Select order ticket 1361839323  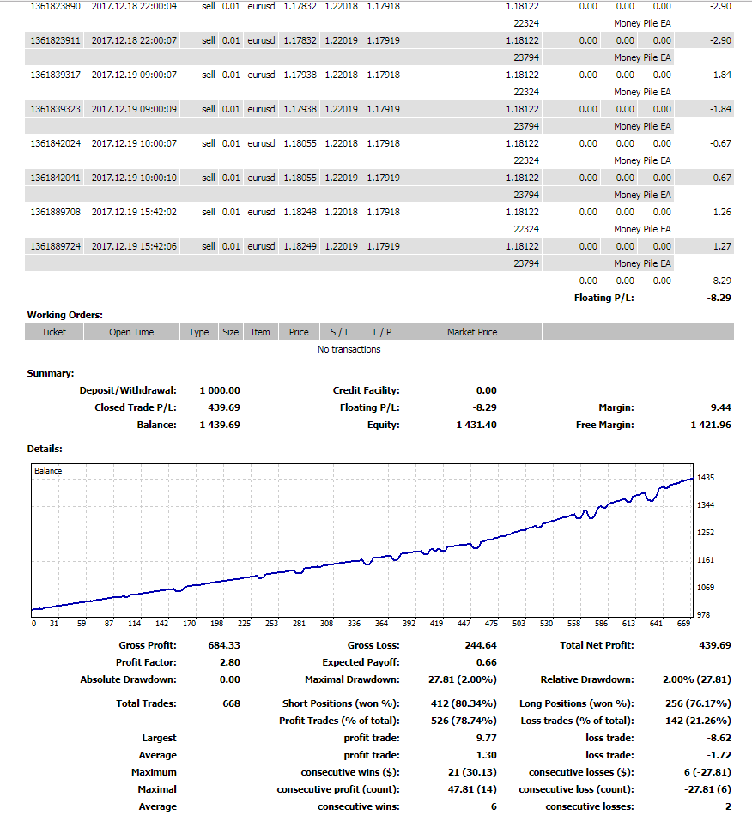pyautogui.click(x=55, y=109)
